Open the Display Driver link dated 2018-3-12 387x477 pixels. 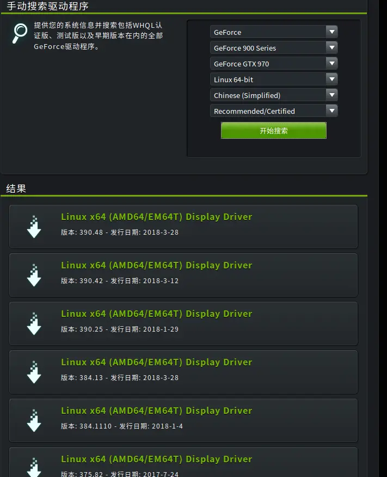click(x=157, y=265)
